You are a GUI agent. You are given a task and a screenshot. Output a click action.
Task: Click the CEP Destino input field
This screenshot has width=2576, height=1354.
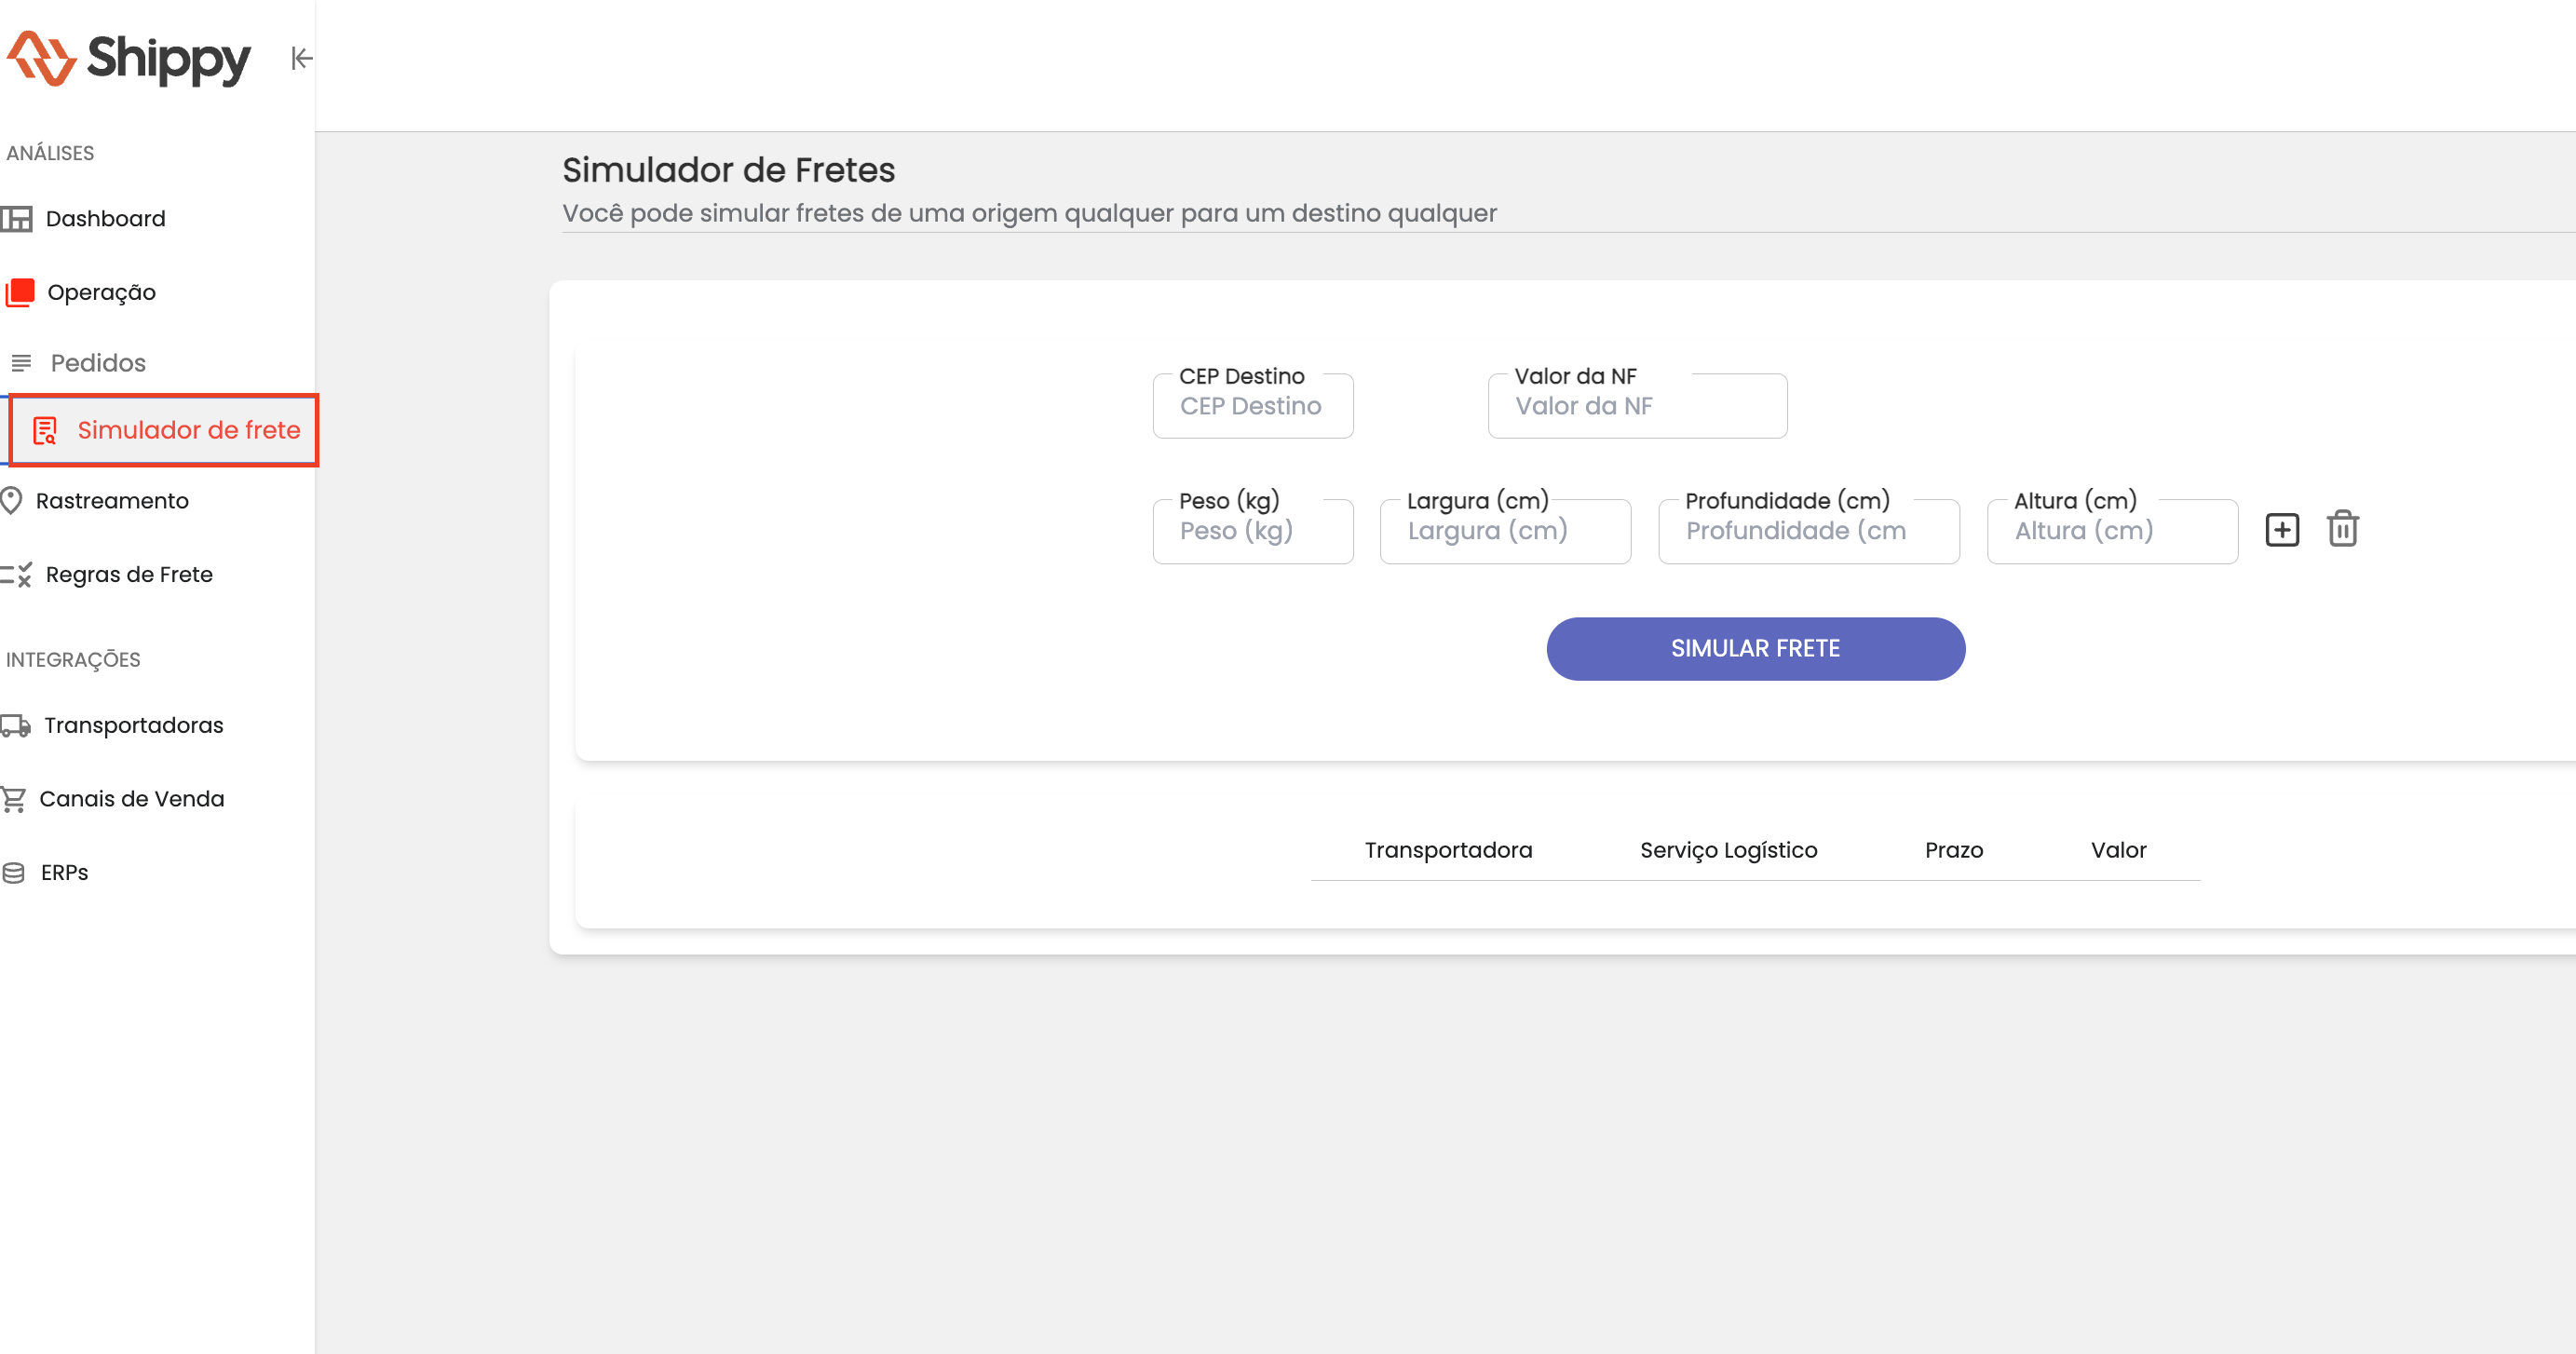(x=1252, y=407)
